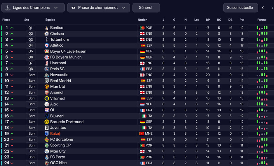Click the Liverpool club crest icon
The width and height of the screenshot is (274, 166).
click(47, 63)
